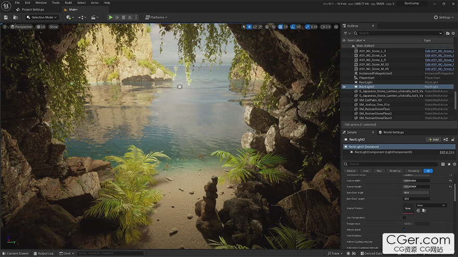Open the Outliner settings gear
Image resolution: width=458 pixels, height=257 pixels.
click(x=453, y=33)
